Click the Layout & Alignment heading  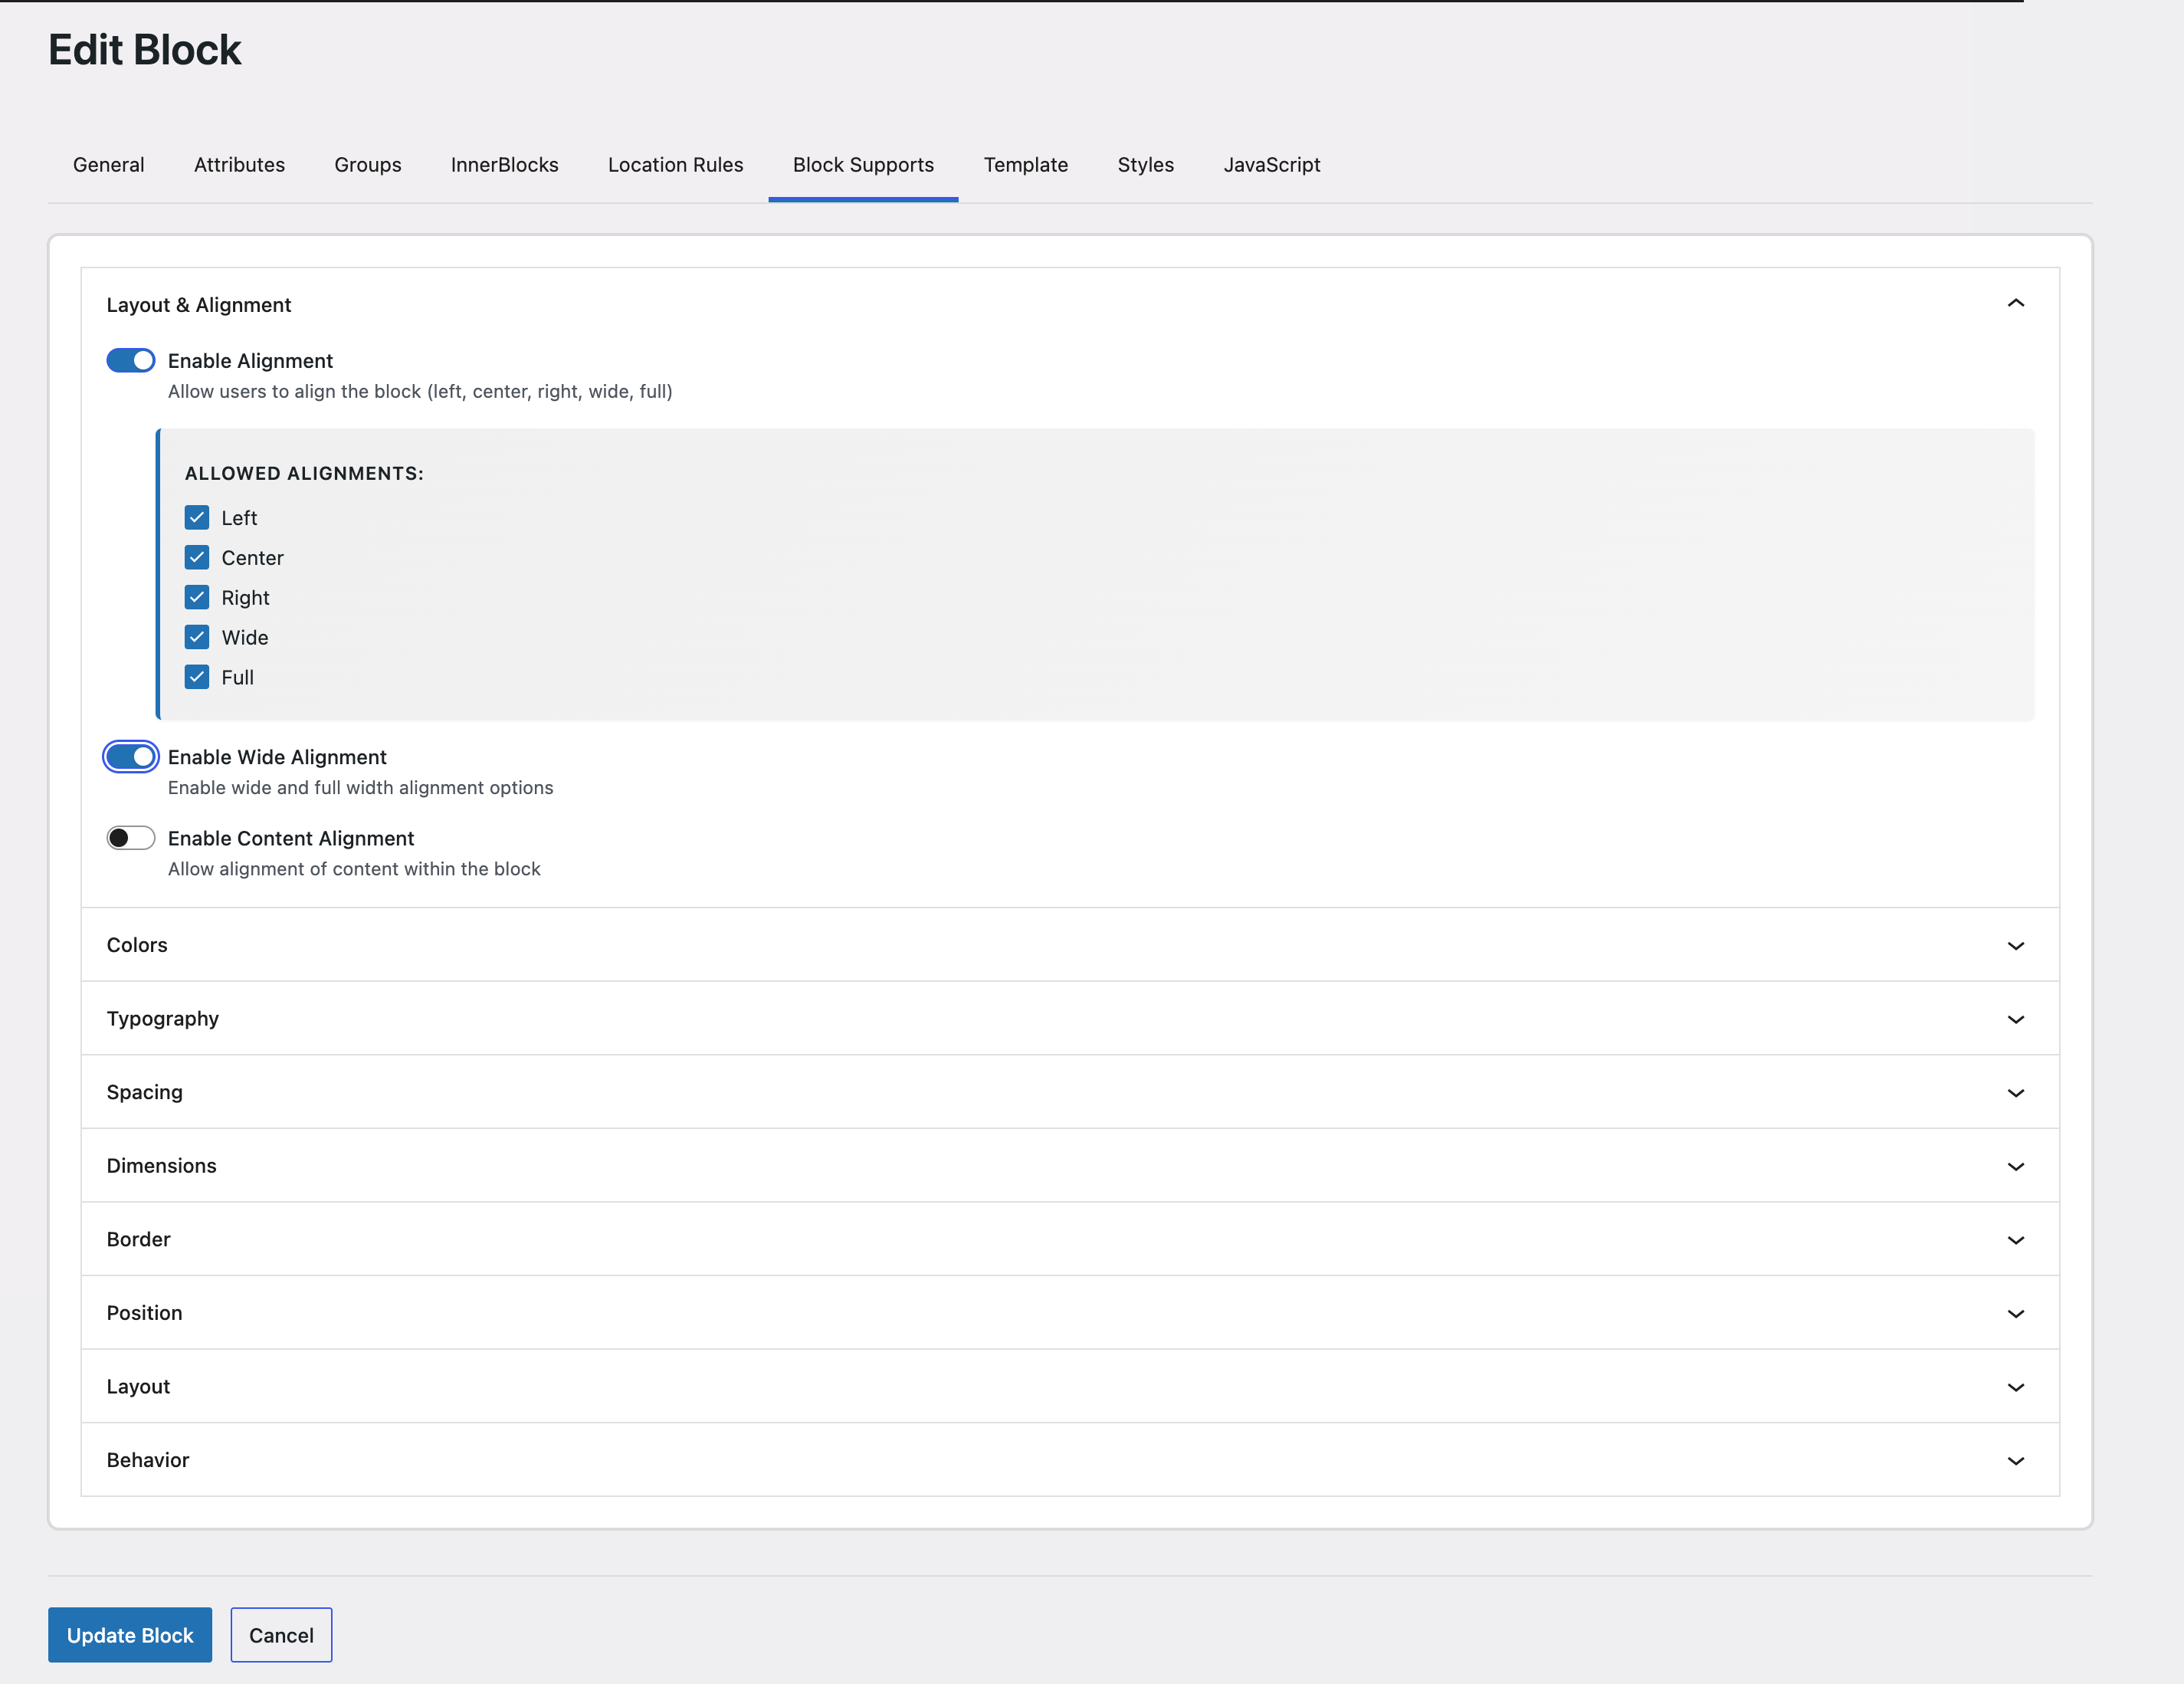[x=199, y=305]
